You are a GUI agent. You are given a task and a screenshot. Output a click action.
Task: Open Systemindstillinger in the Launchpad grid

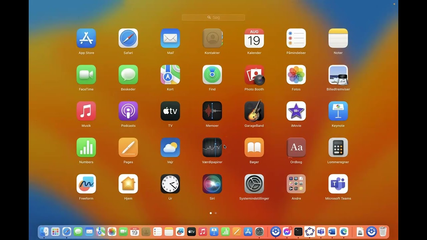(254, 184)
